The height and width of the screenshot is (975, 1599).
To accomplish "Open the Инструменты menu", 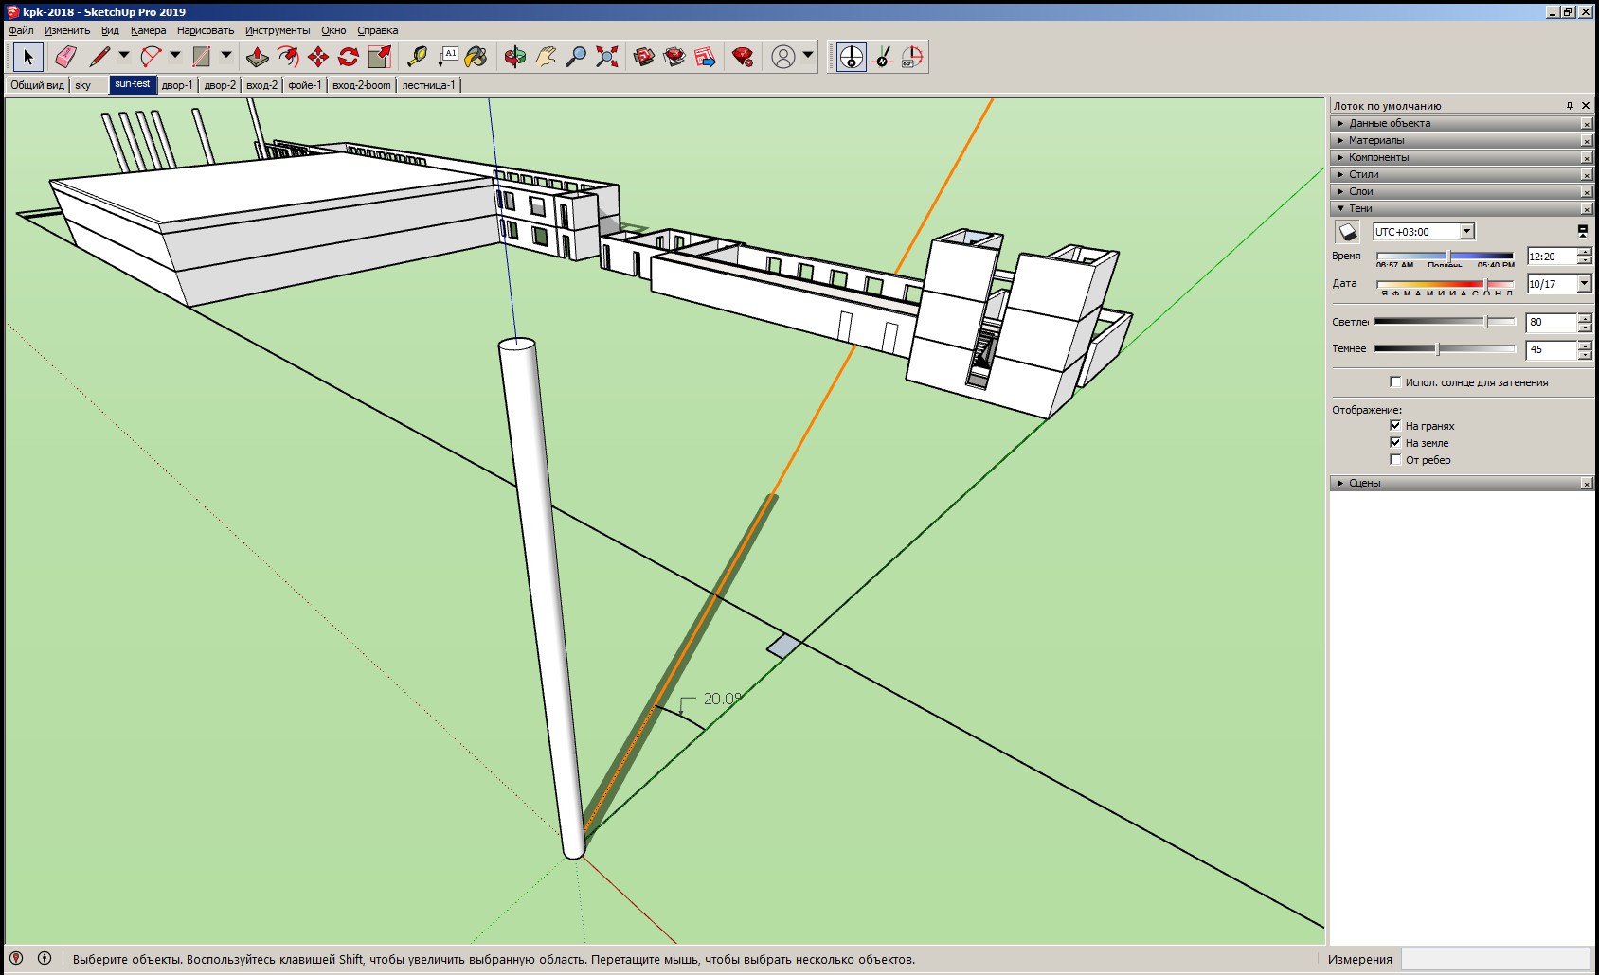I will click(x=278, y=30).
